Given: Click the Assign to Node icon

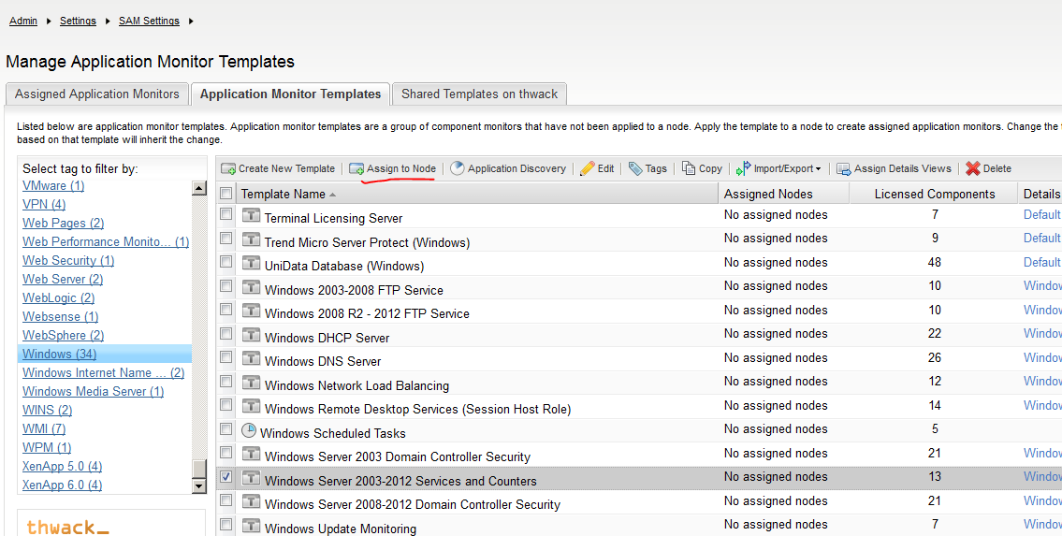Looking at the screenshot, I should coord(356,168).
